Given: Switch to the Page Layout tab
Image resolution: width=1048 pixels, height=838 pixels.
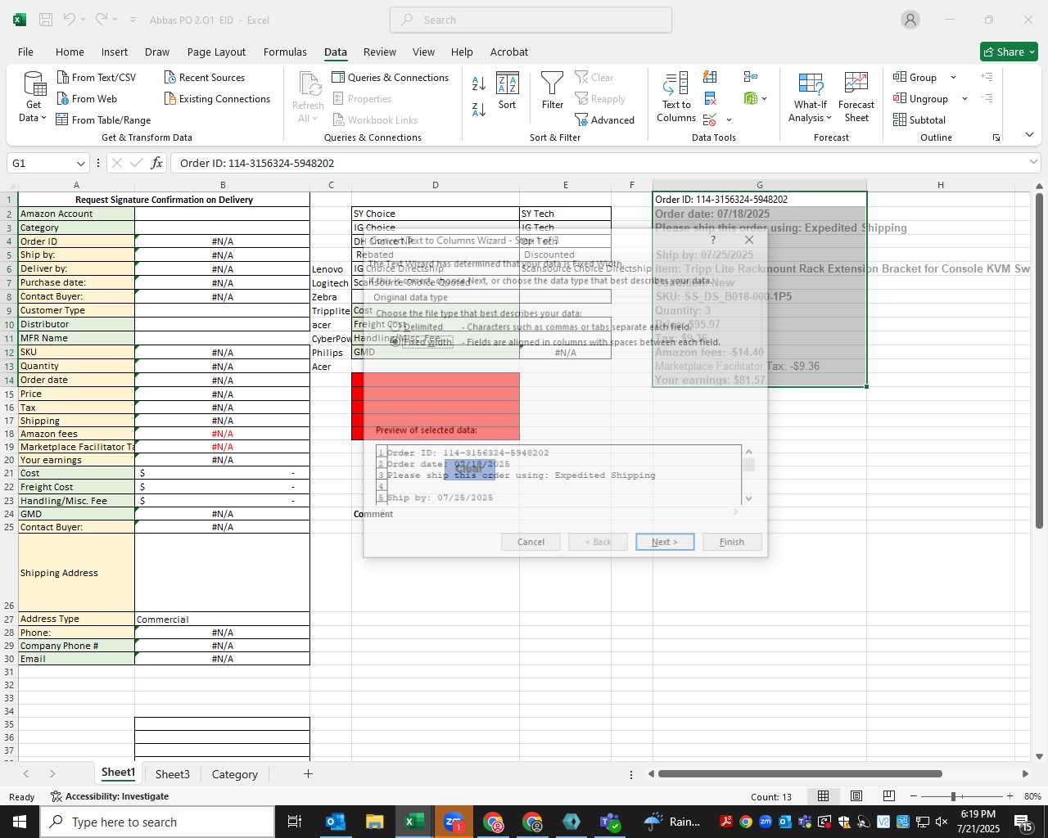Looking at the screenshot, I should point(216,52).
